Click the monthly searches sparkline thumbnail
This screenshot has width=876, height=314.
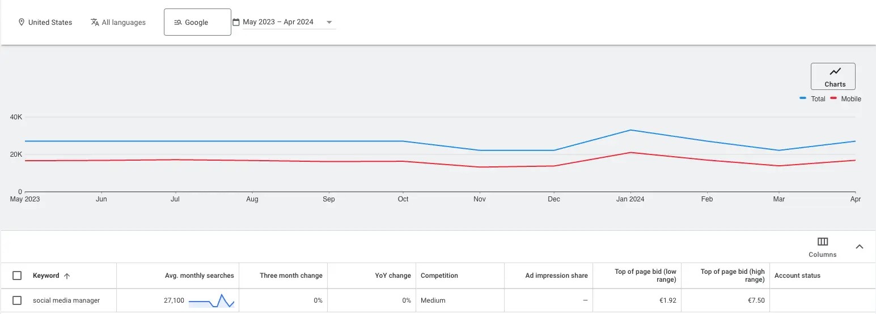(x=211, y=300)
